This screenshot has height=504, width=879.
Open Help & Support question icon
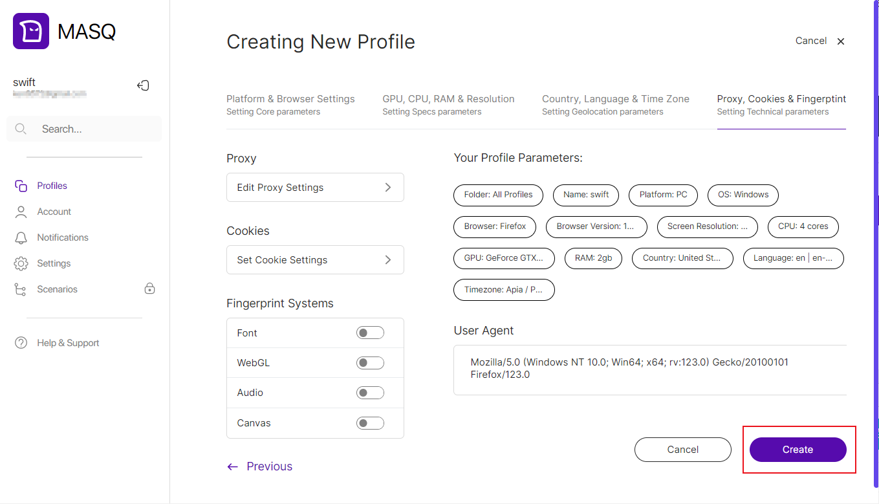(21, 343)
